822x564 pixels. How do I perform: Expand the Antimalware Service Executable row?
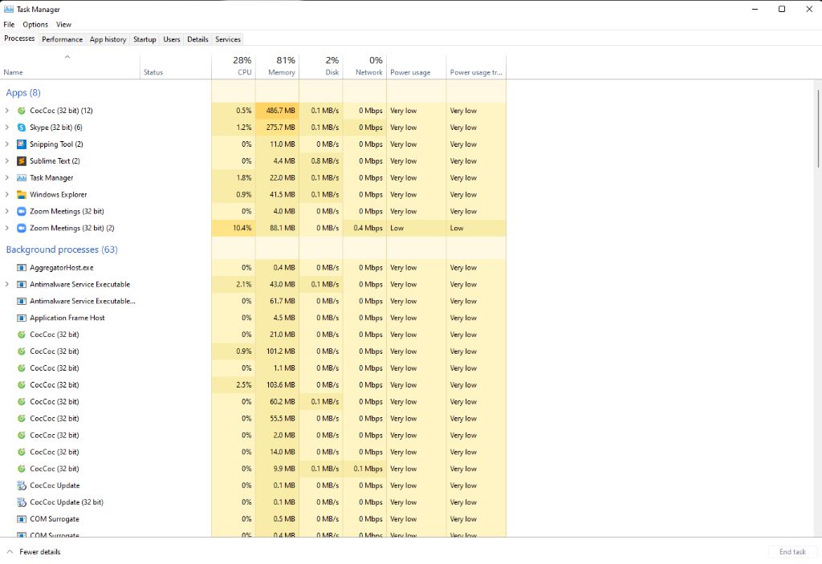pos(6,284)
